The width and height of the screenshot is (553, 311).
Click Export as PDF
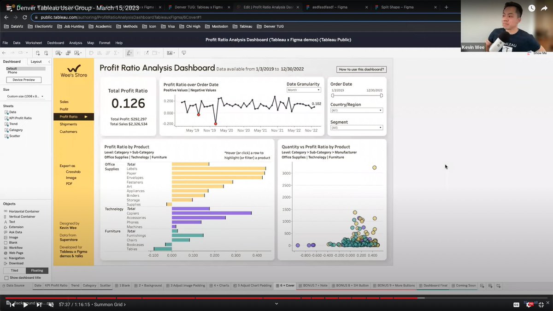click(x=69, y=183)
